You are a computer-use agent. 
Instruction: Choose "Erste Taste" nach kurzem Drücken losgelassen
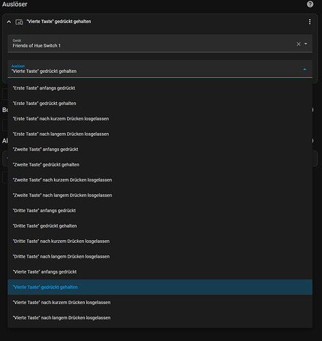160,119
